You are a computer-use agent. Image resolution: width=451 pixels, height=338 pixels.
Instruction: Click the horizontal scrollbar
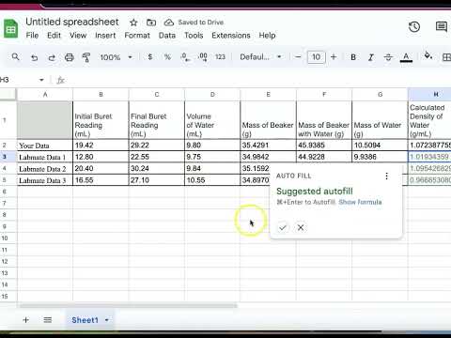(x=128, y=306)
